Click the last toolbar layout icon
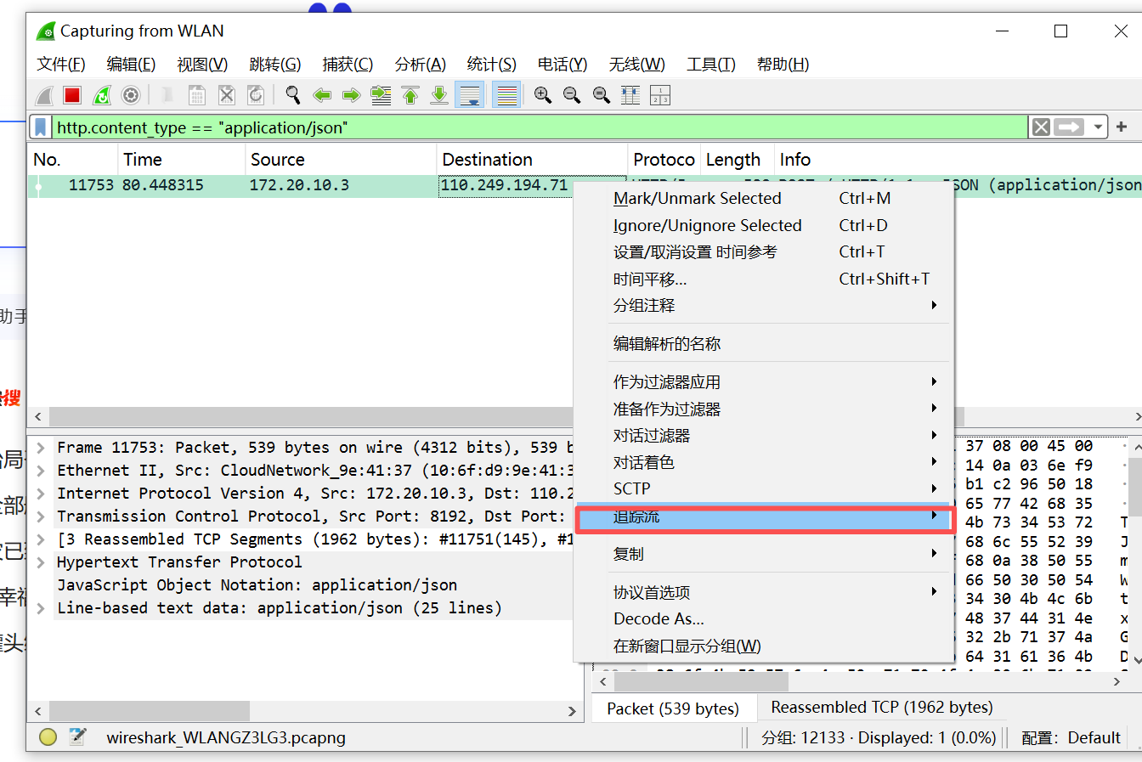Screen dimensions: 1142x762 point(660,95)
